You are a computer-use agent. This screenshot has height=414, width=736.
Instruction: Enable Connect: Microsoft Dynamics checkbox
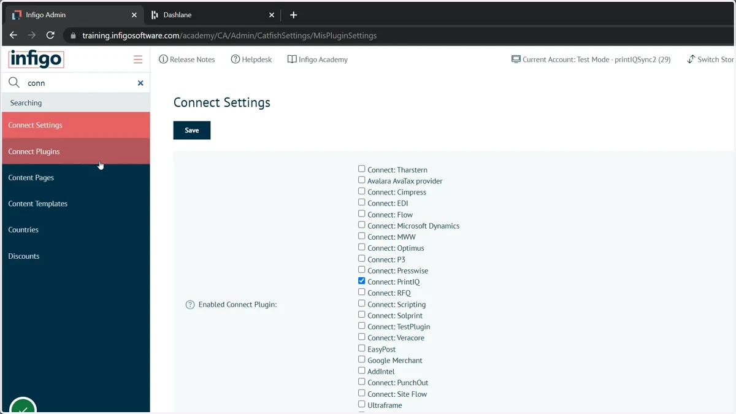(362, 224)
